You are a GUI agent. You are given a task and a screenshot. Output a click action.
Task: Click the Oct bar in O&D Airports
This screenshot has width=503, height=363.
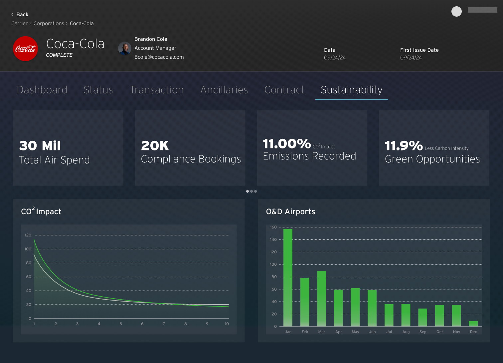click(440, 316)
